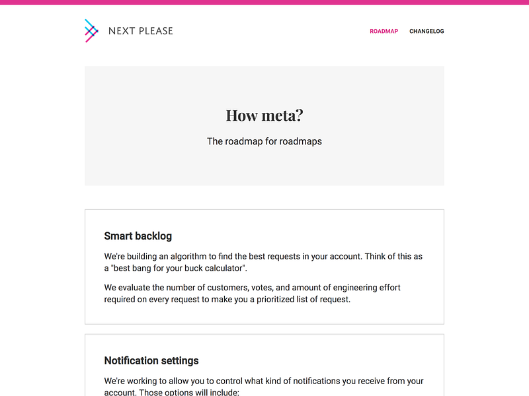Viewport: 529px width, 396px height.
Task: Click the "We're building an algorithm" line
Action: click(x=263, y=256)
